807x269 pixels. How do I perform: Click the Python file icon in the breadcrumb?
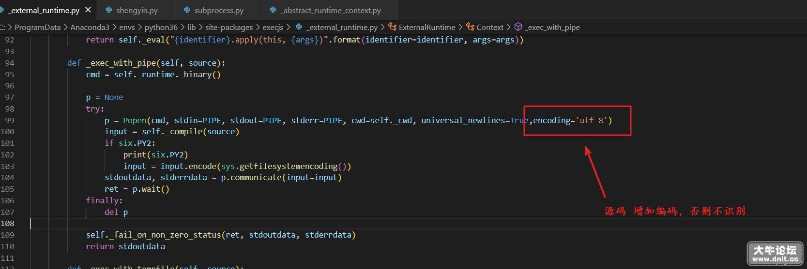[299, 27]
